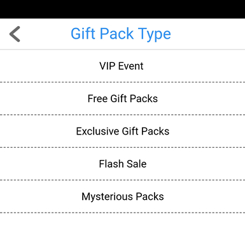The width and height of the screenshot is (245, 231).
Task: Click the word Type in the blue title
Action: [x=154, y=34]
